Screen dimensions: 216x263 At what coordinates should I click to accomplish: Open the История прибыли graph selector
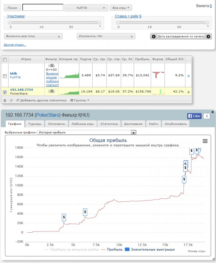coord(87,132)
